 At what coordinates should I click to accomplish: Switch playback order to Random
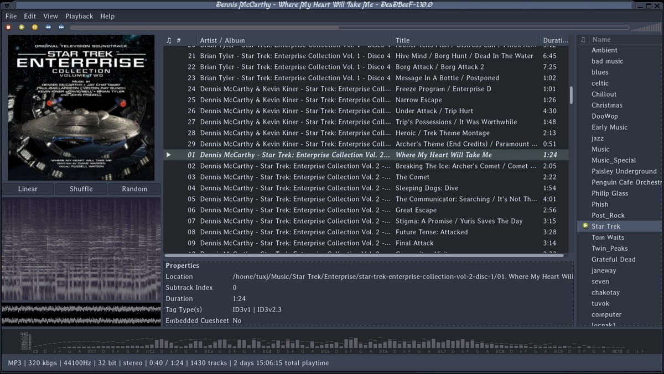tap(134, 189)
